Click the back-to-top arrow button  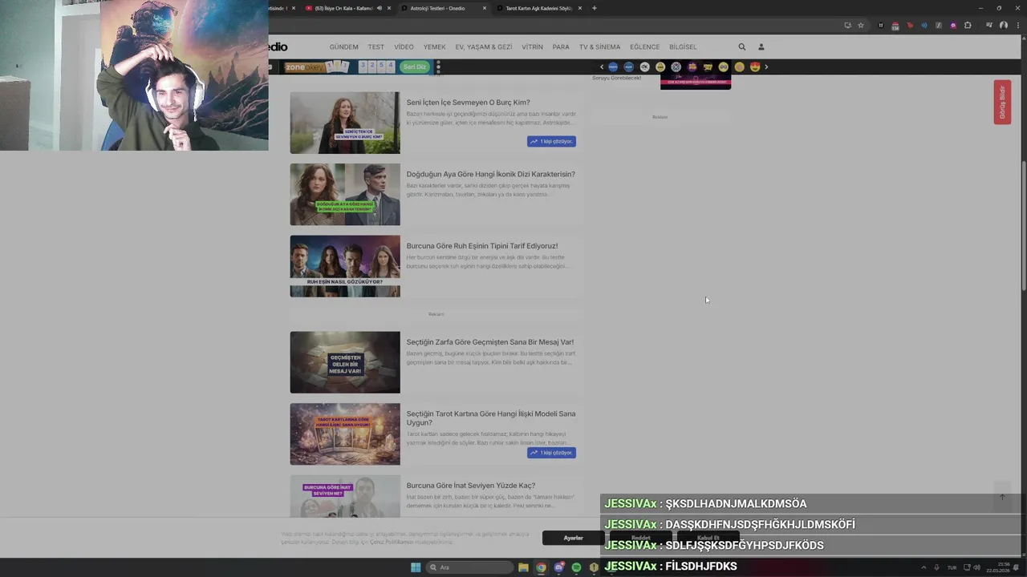pyautogui.click(x=1002, y=497)
